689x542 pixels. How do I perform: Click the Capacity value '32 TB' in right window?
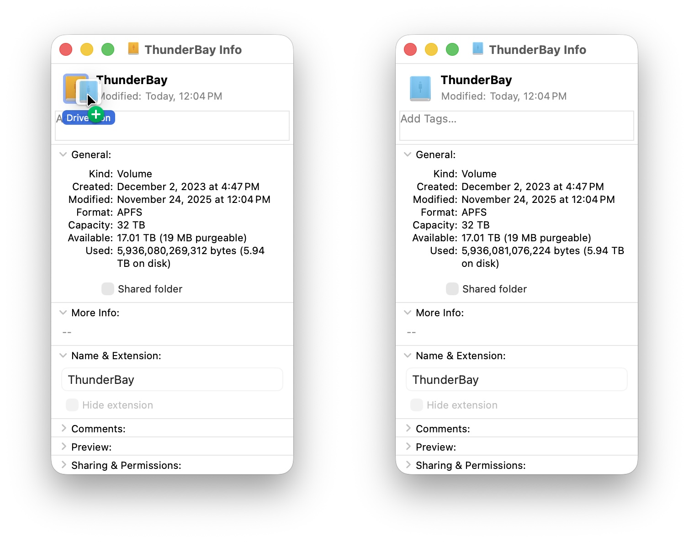(x=476, y=225)
